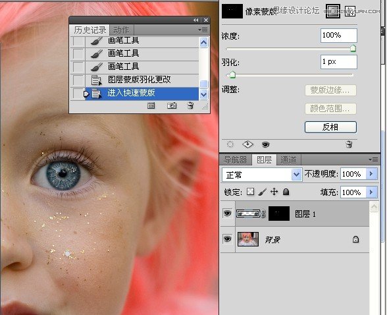Collapse the History panel with double-arrow icon
Viewport: 387px width, 315px height.
click(x=195, y=20)
